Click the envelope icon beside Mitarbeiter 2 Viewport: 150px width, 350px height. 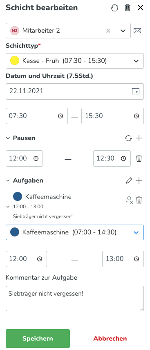point(137,31)
